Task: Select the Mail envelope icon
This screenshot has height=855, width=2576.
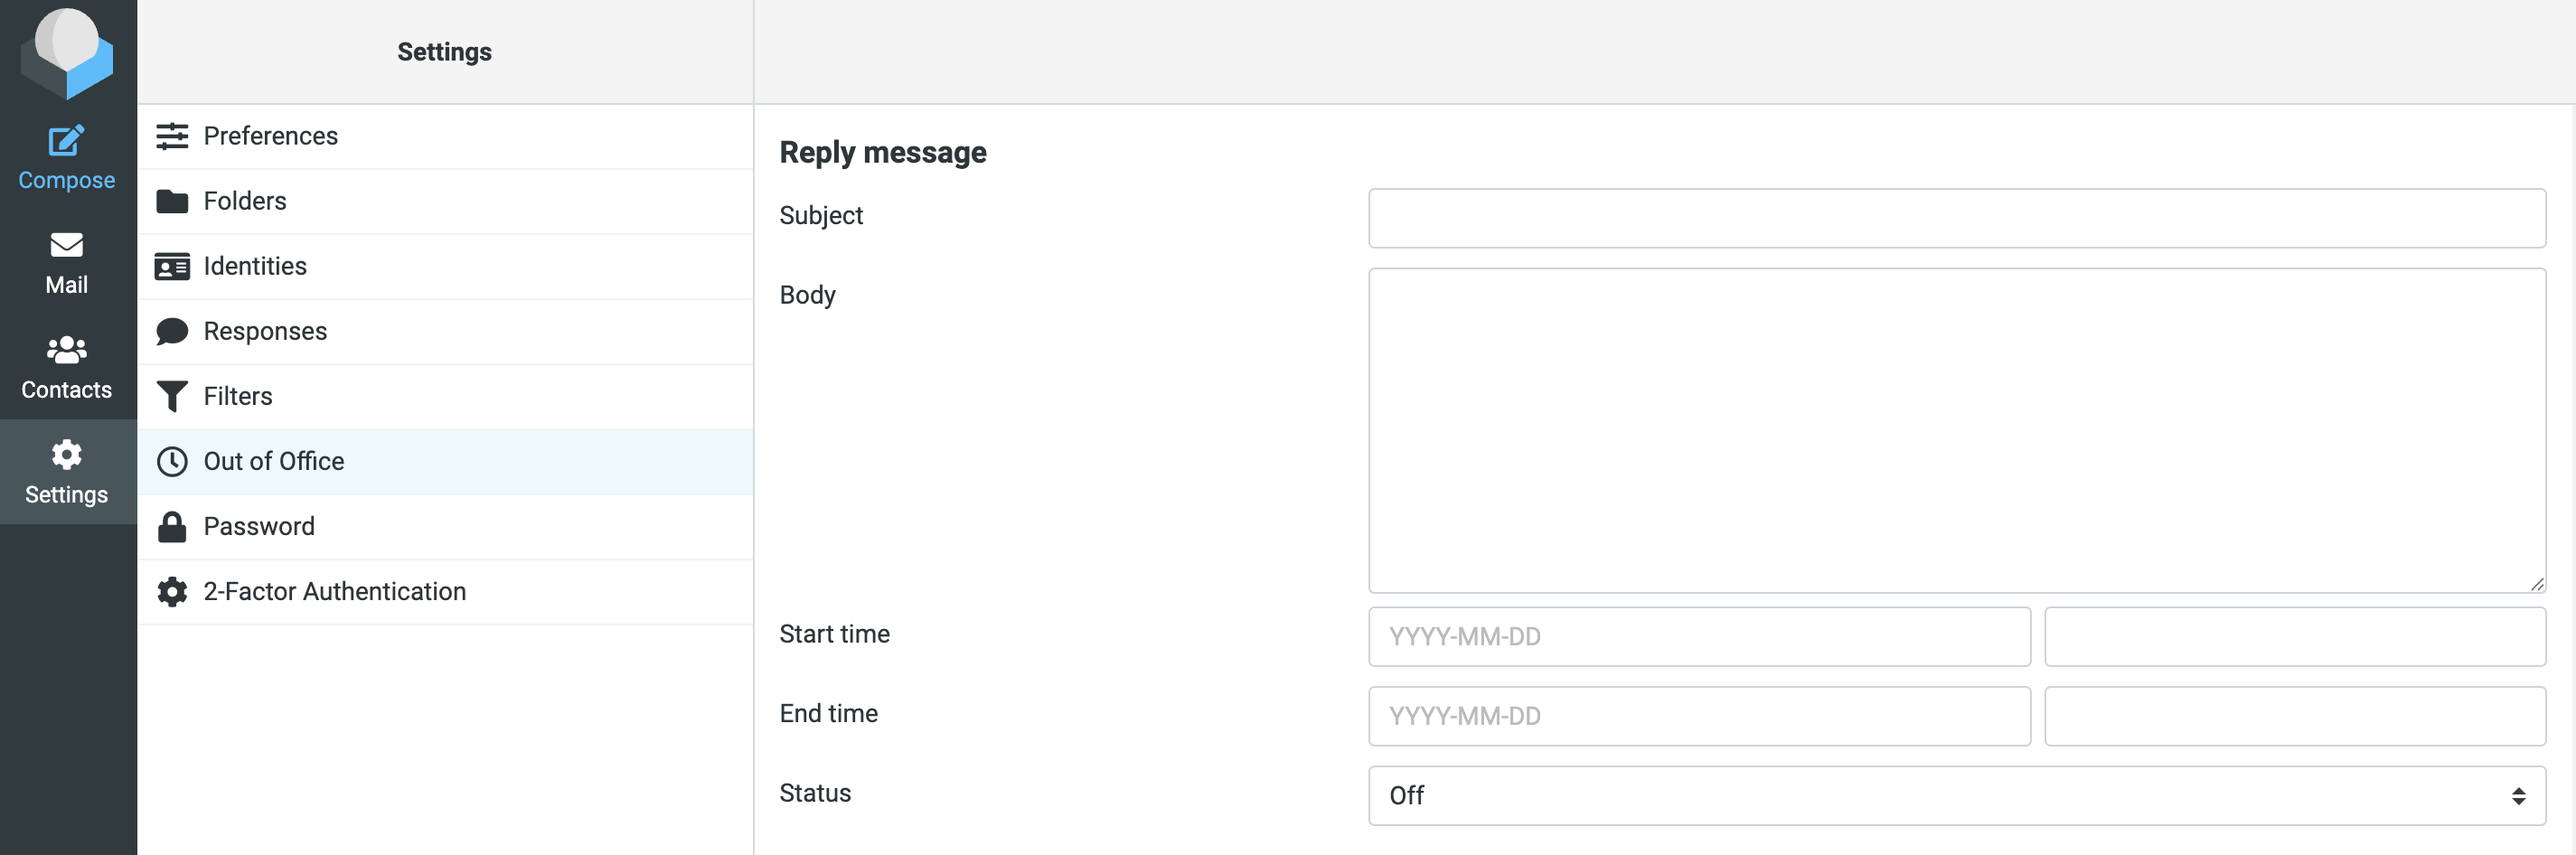Action: click(x=66, y=246)
